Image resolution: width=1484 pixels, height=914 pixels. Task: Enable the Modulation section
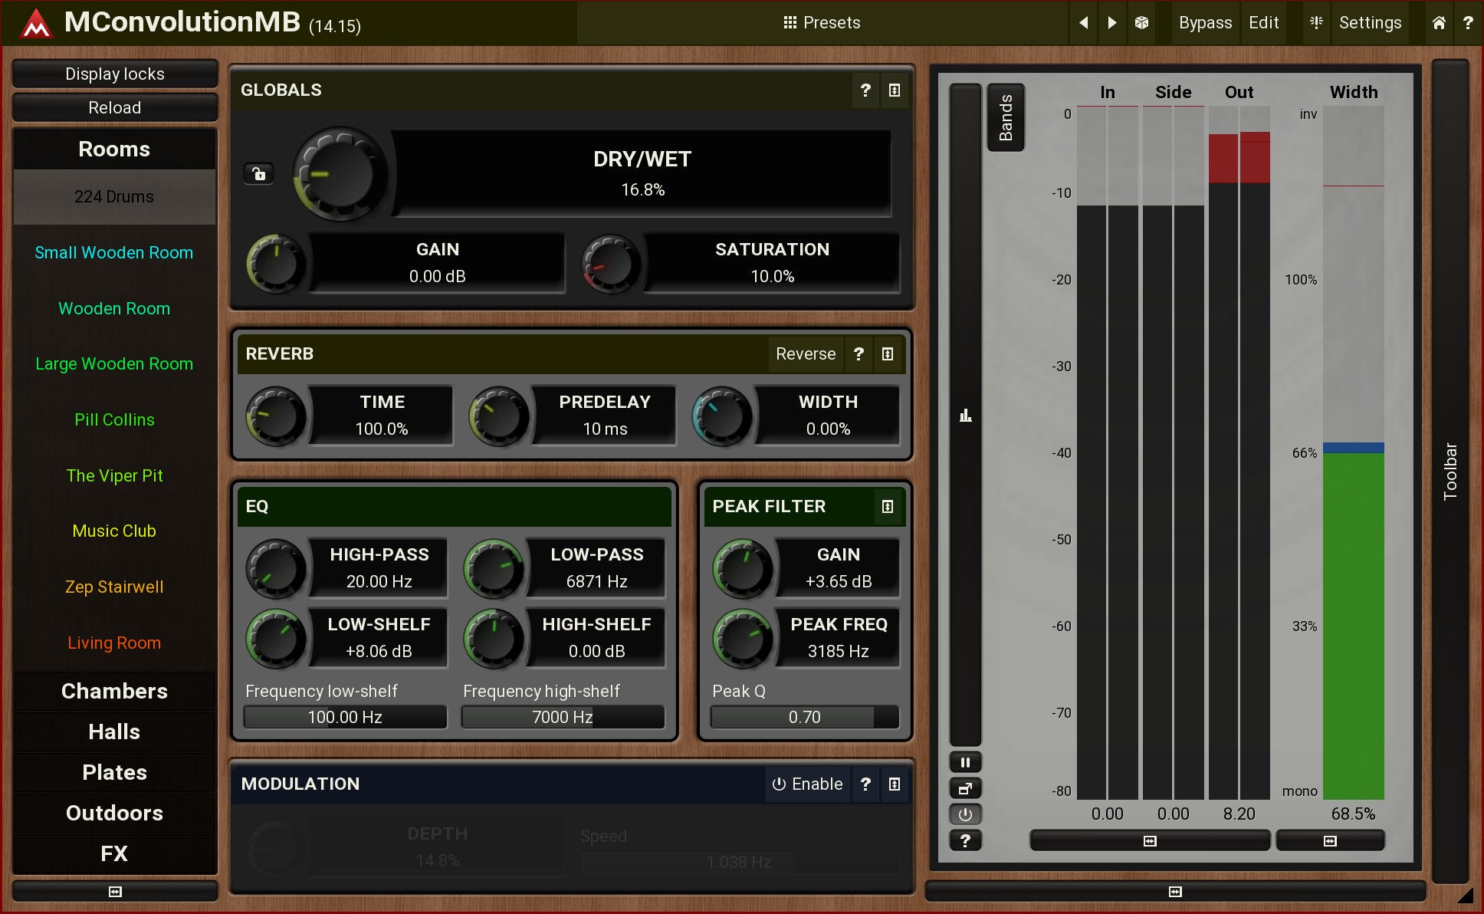[807, 784]
